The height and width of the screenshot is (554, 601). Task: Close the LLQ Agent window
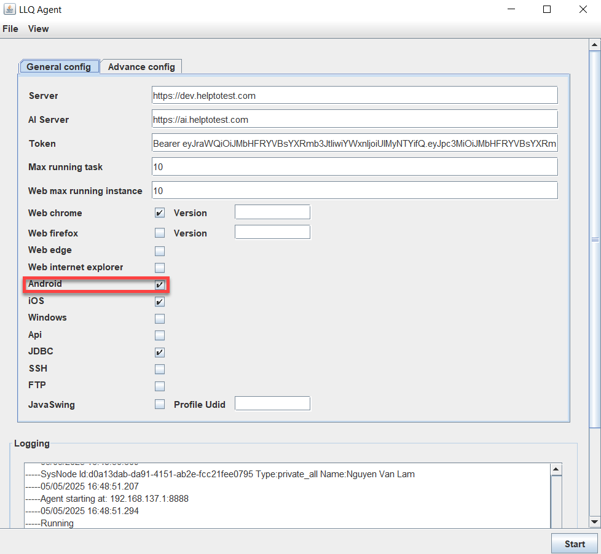coord(583,9)
